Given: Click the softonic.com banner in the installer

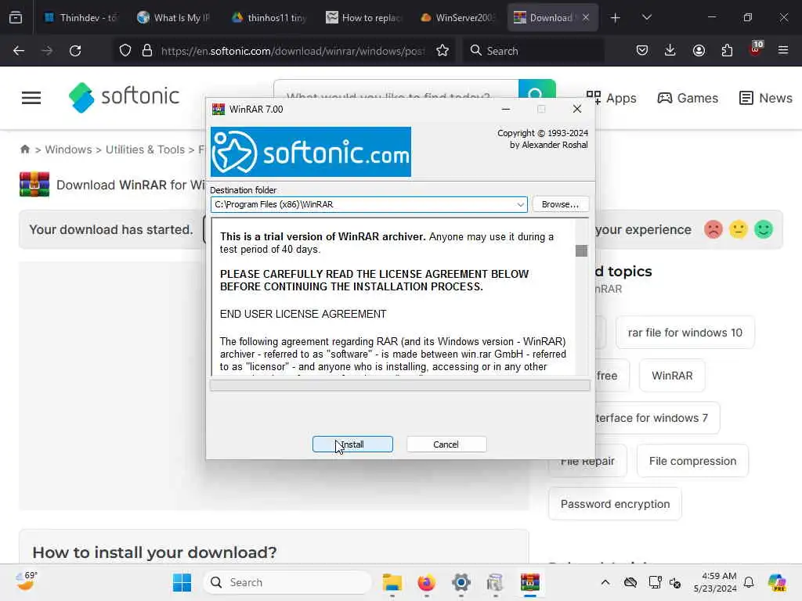Looking at the screenshot, I should coord(311,152).
